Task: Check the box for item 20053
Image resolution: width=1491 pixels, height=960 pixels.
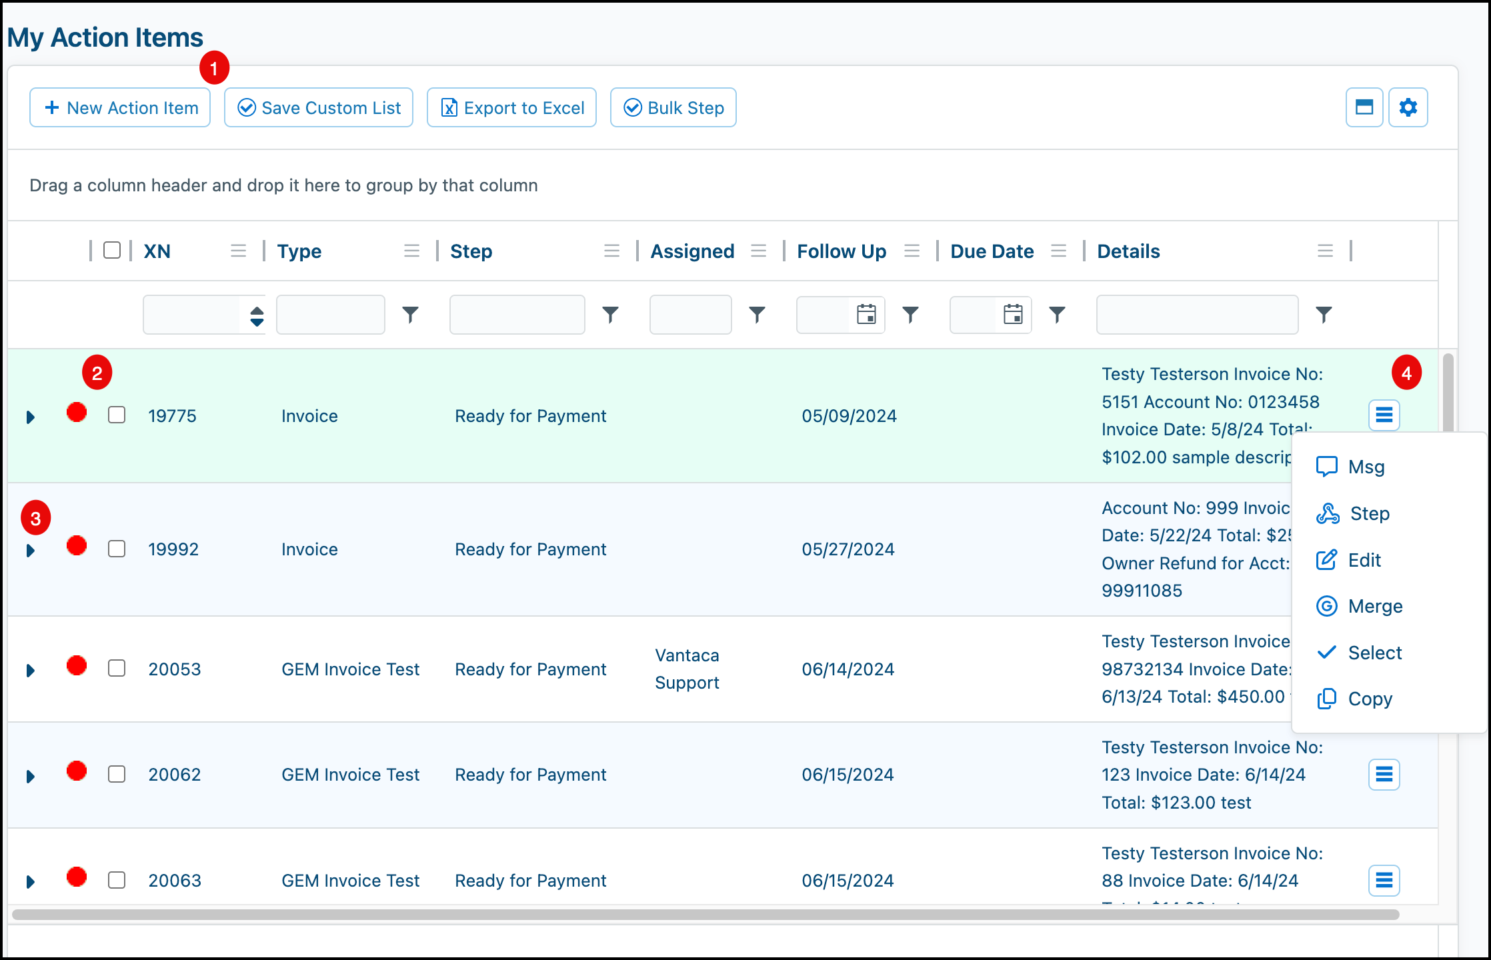Action: [117, 668]
